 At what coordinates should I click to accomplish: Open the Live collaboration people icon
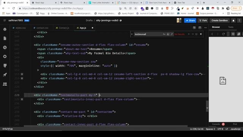(x=5, y=84)
